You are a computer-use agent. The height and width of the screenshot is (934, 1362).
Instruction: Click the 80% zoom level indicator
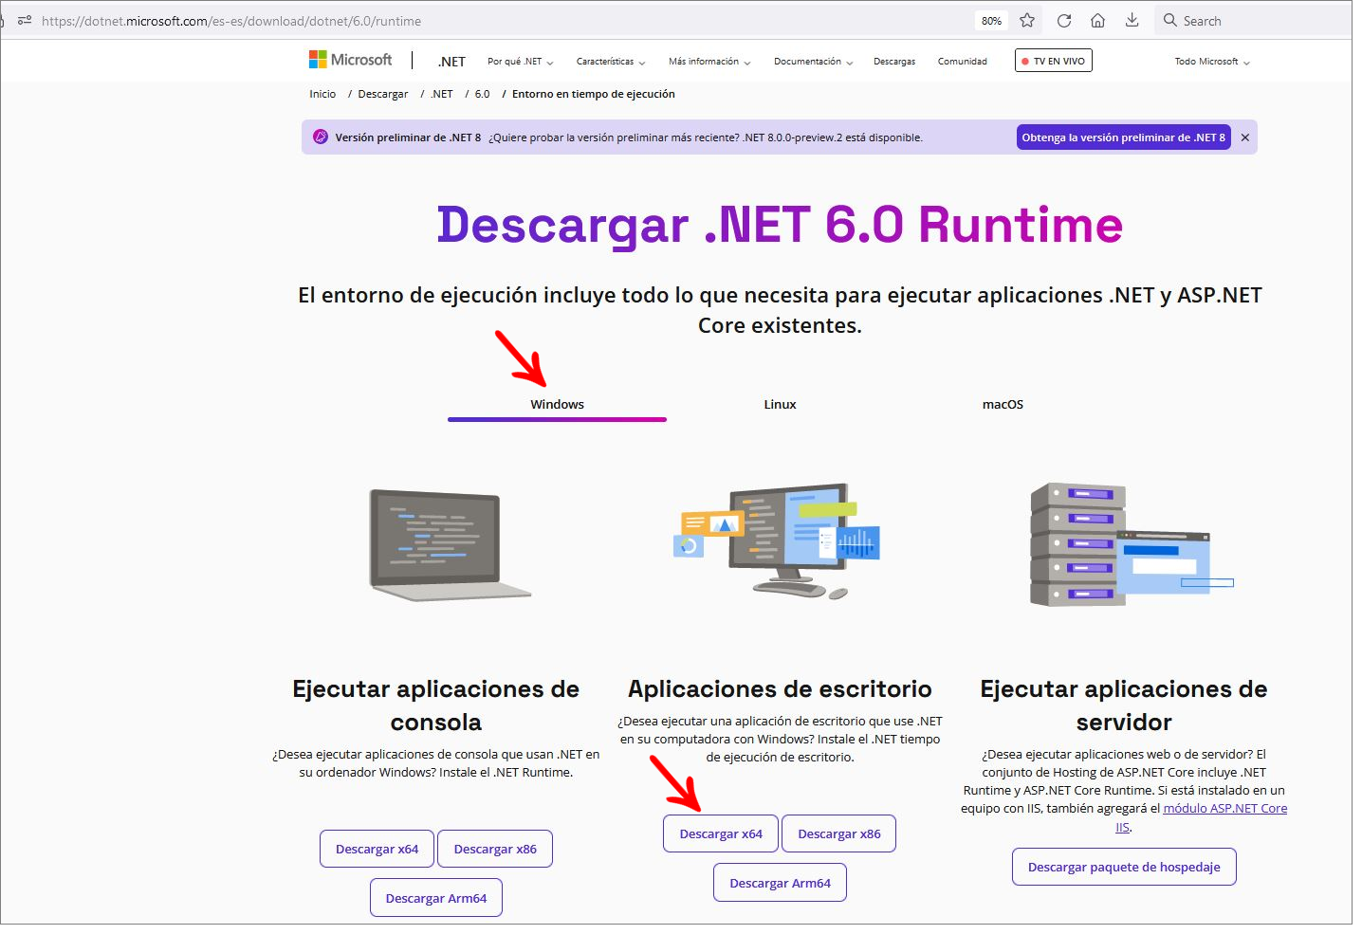[991, 21]
